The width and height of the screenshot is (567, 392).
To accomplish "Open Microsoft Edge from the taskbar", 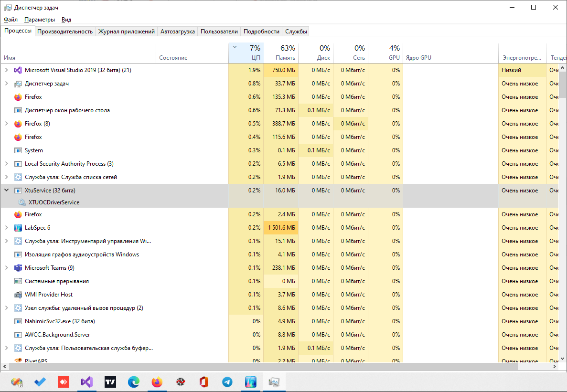I will click(134, 382).
